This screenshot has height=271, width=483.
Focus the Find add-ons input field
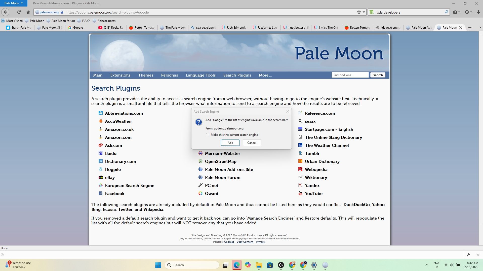[x=350, y=75]
